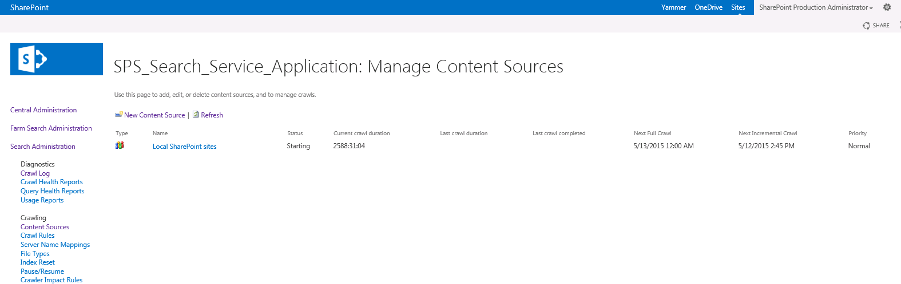Open Crawler Impact Rules

click(x=51, y=280)
